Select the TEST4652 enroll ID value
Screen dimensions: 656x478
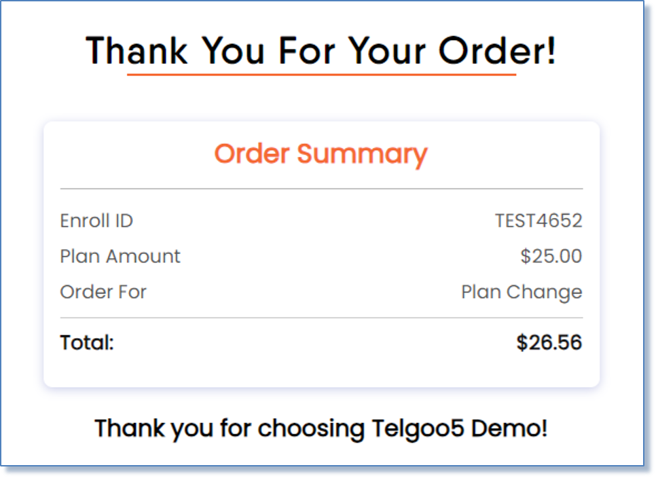pos(539,221)
